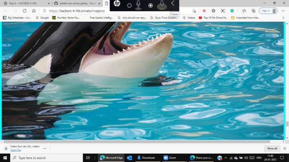This screenshot has height=162, width=289.
Task: Toggle the first microphone on HP bar
Action: coord(138,5)
